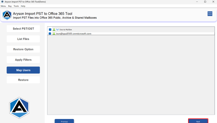Minimize the Aryson window

coord(197,2)
